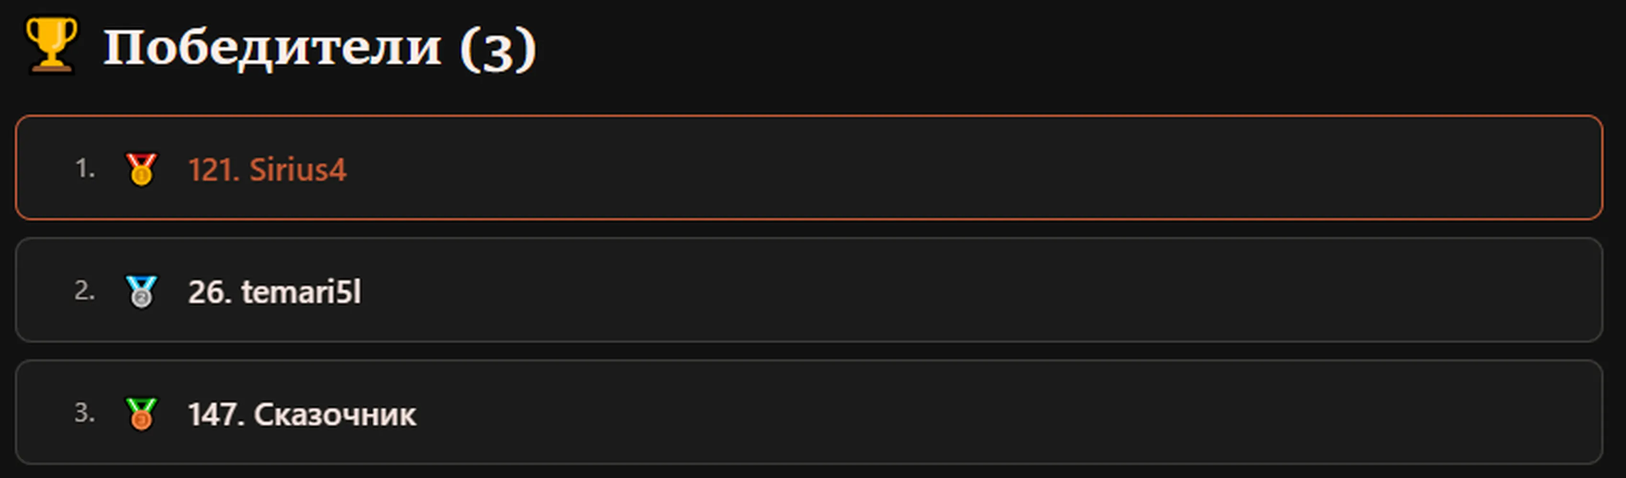
Task: Open winner entry 26. temari5l
Action: coord(275,292)
